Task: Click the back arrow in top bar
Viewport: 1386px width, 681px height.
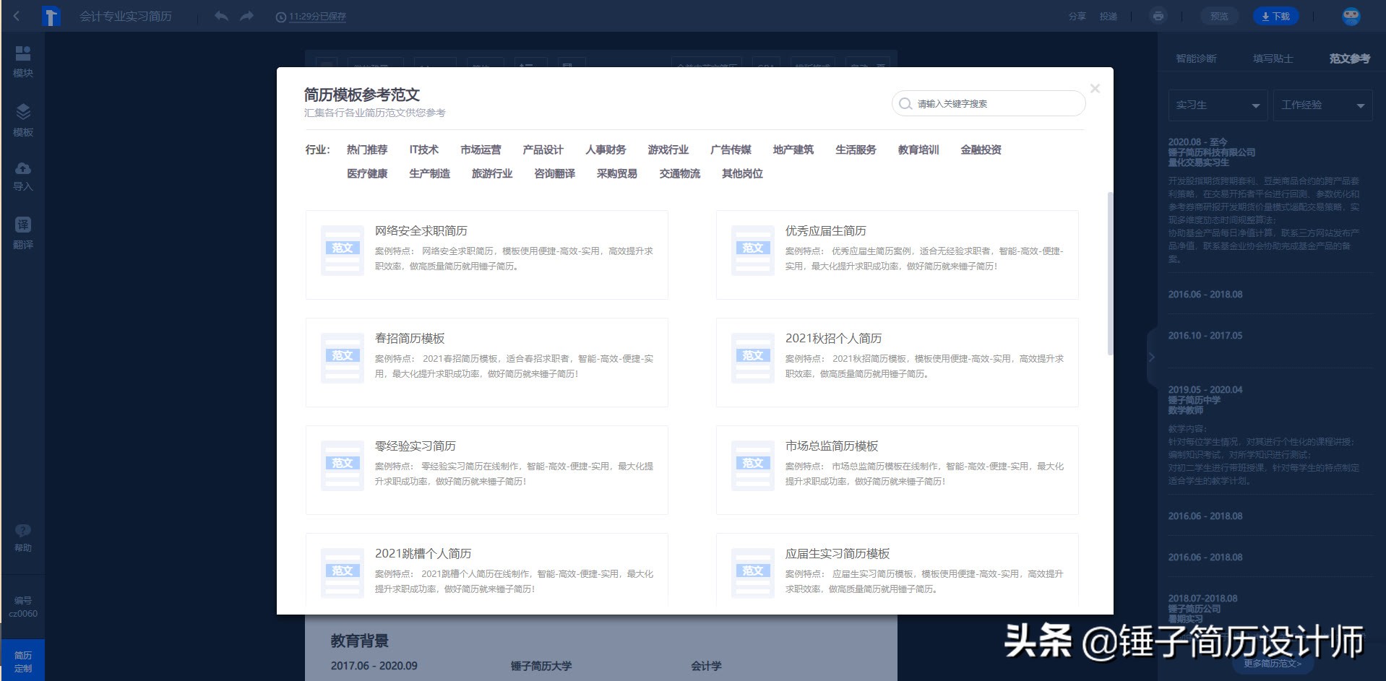Action: pos(17,16)
